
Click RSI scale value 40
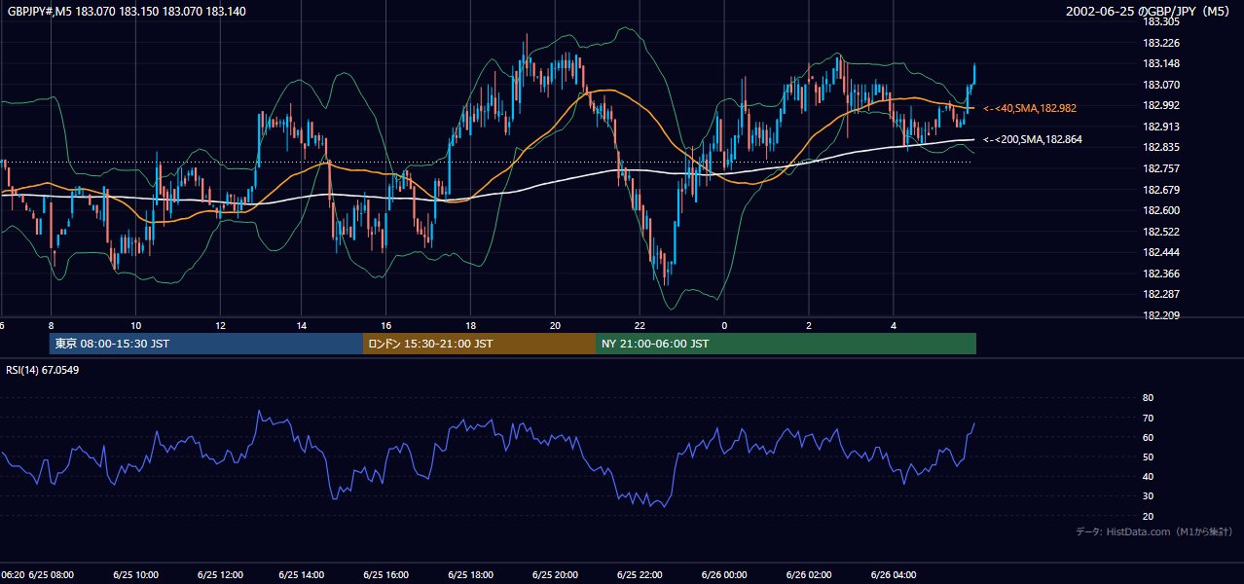pos(1148,476)
